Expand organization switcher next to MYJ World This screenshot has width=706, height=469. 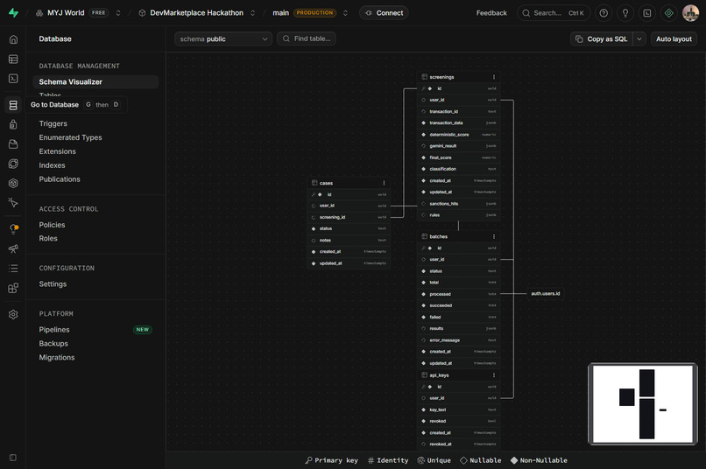tap(118, 13)
